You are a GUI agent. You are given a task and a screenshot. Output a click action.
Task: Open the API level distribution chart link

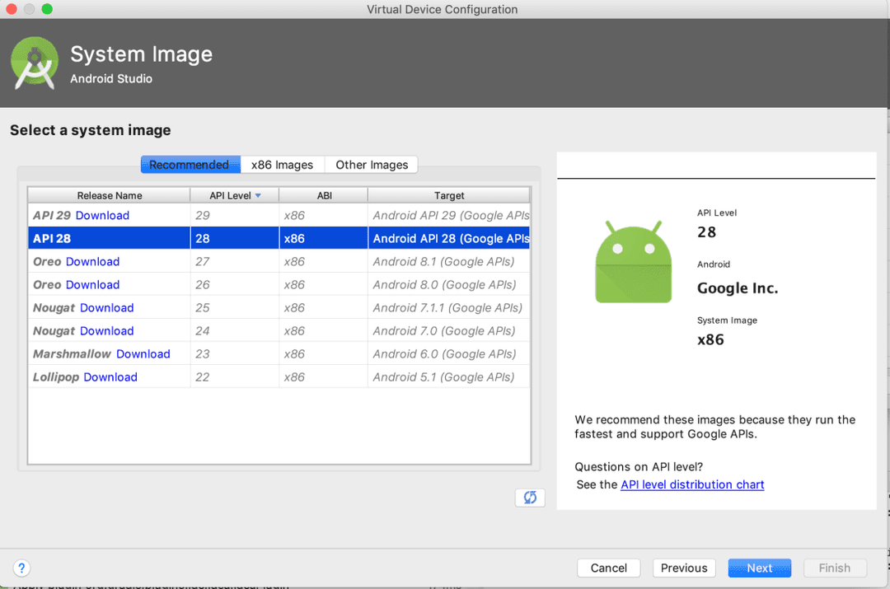point(692,484)
